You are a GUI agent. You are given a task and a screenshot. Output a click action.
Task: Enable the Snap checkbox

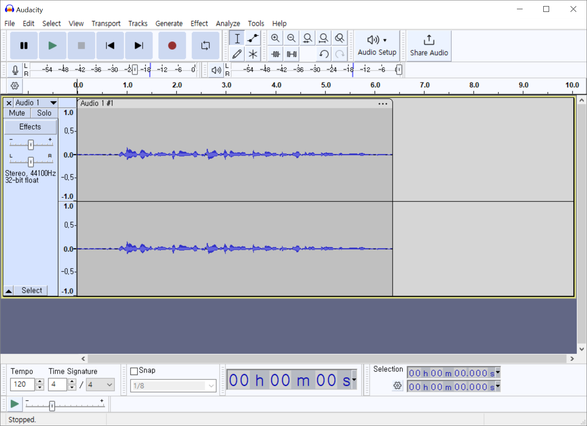point(134,371)
